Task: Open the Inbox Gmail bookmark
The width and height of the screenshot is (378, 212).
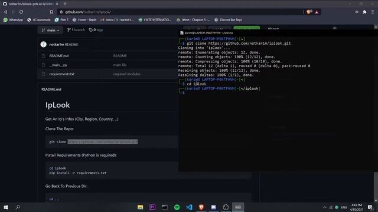Action: [x=117, y=19]
